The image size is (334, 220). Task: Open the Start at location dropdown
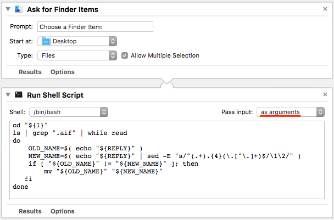point(76,41)
